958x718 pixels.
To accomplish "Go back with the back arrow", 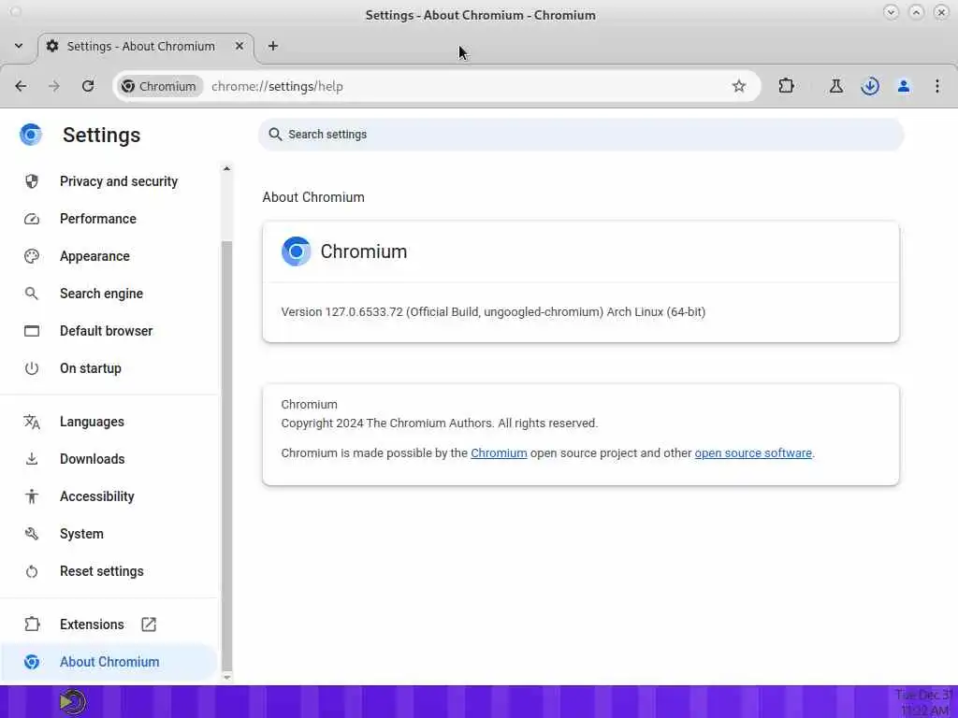I will [21, 86].
